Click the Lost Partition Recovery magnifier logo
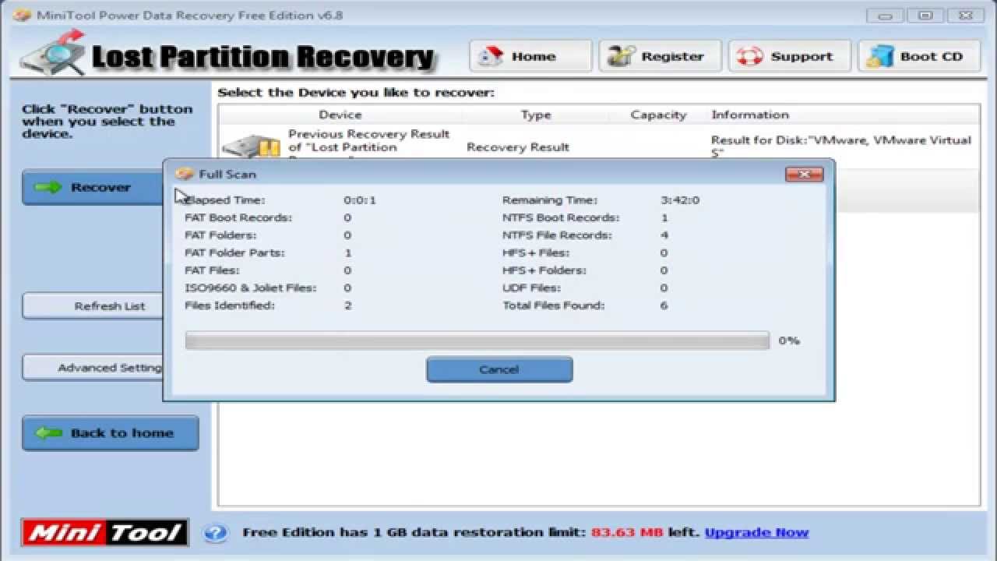This screenshot has height=561, width=997. pos(53,53)
